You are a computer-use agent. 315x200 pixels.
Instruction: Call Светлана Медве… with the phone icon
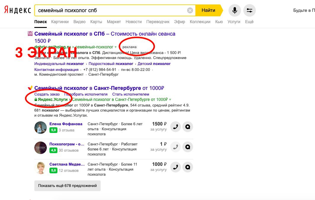point(175,167)
